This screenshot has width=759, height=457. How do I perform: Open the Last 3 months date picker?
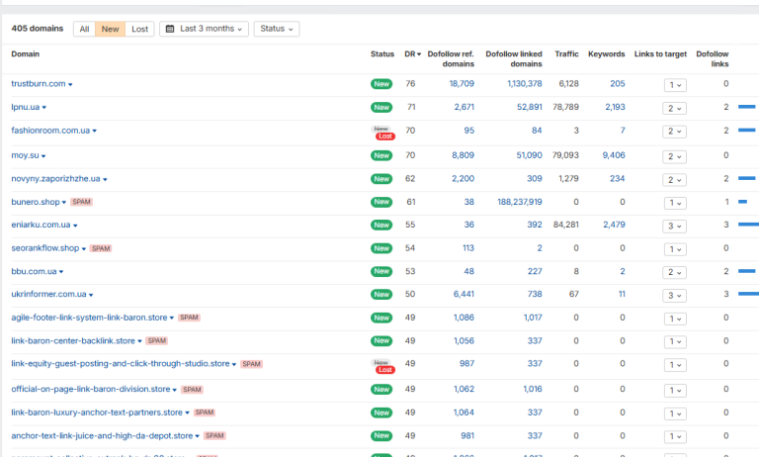point(204,29)
